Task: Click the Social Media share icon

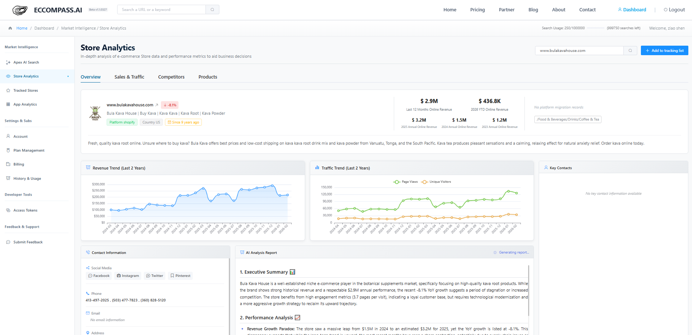Action: pyautogui.click(x=88, y=268)
